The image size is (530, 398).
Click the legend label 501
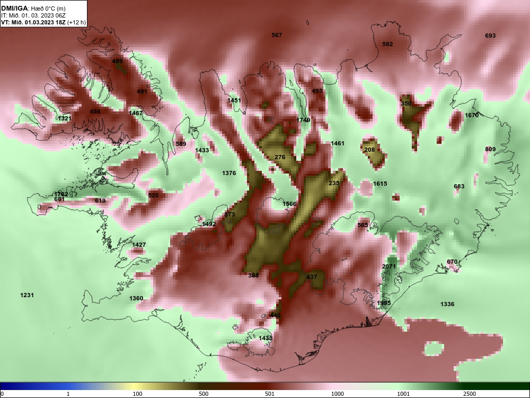[x=270, y=394]
